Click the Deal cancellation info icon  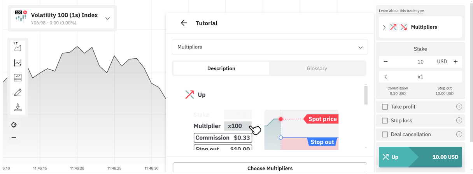point(459,134)
